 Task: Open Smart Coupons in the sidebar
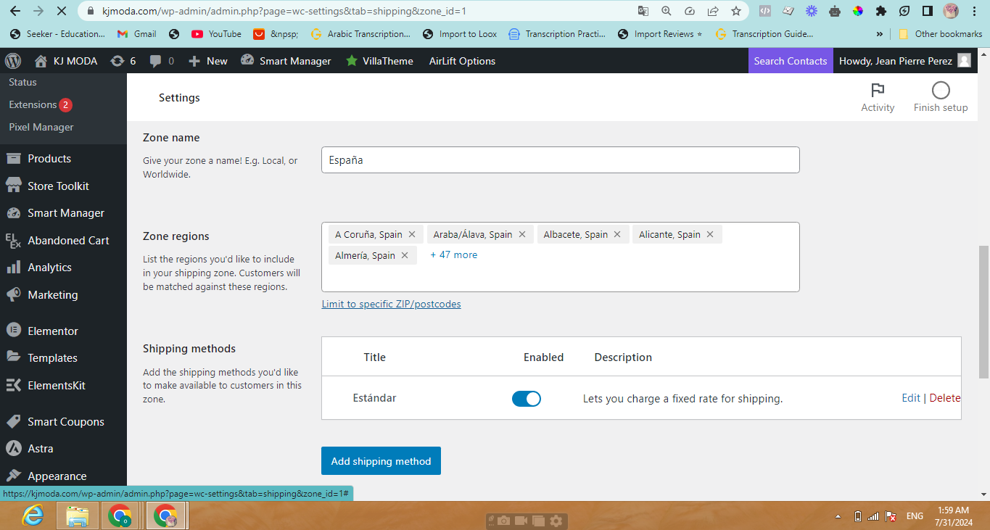tap(66, 422)
